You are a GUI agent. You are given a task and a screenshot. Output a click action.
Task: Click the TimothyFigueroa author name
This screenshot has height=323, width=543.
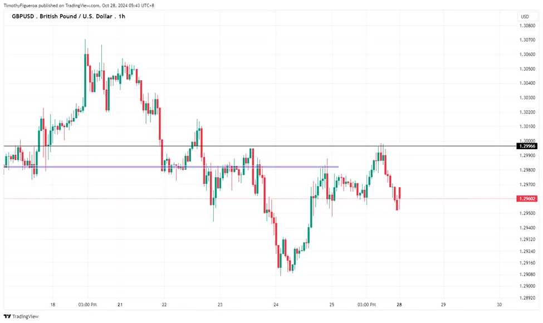tap(21, 6)
